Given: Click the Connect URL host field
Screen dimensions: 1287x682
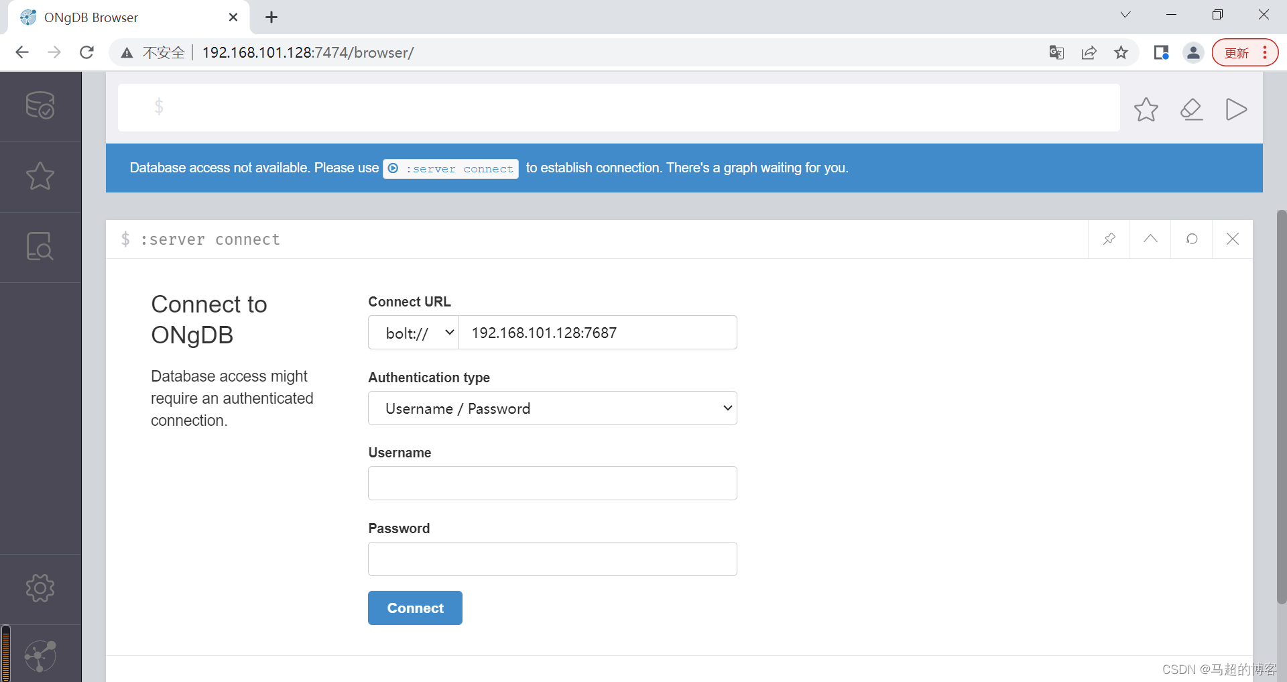Looking at the screenshot, I should pyautogui.click(x=598, y=333).
